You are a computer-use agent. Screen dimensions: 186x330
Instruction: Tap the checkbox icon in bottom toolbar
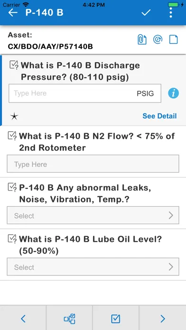(116, 319)
